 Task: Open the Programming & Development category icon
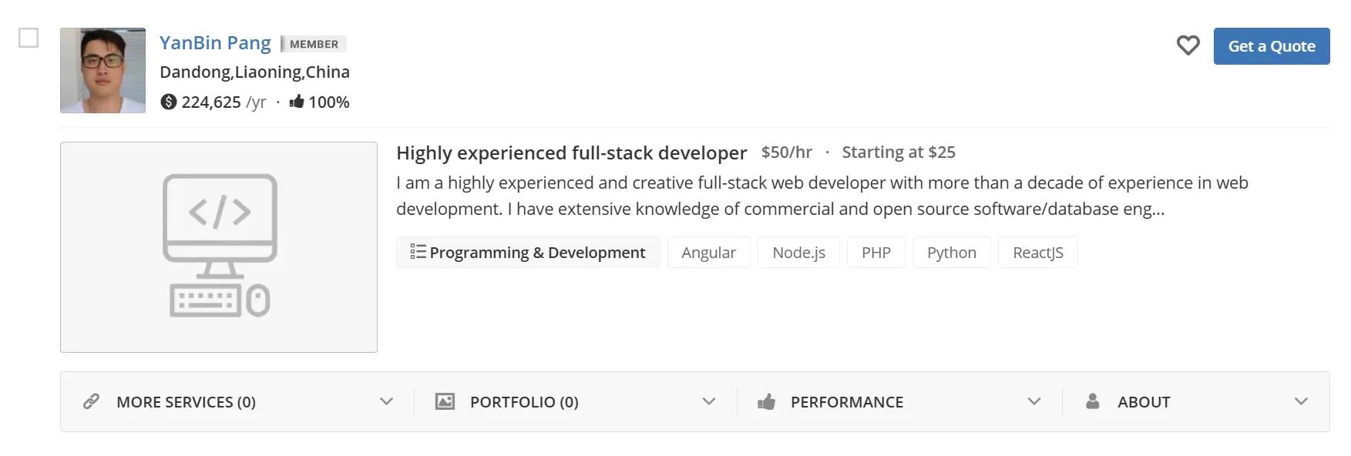[x=418, y=252]
